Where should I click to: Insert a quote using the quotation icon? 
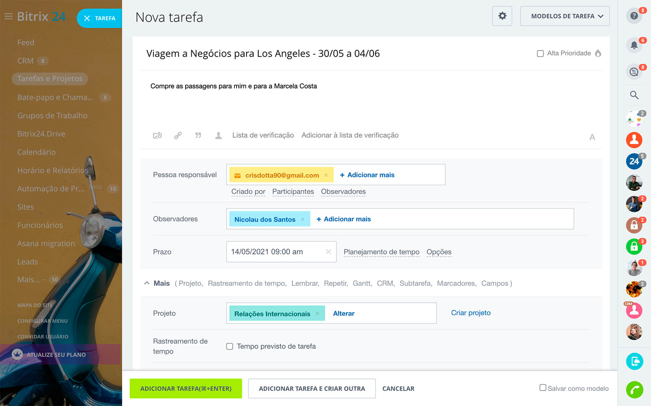(198, 135)
